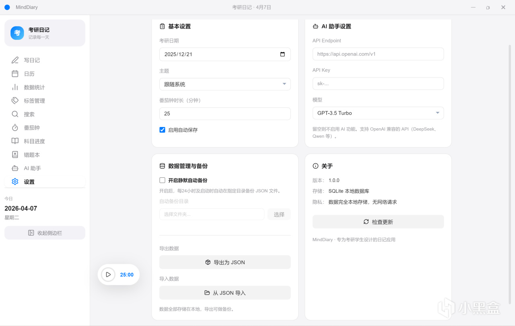The height and width of the screenshot is (326, 515).
Task: Click the sidebar collapse panel icon
Action: point(31,233)
